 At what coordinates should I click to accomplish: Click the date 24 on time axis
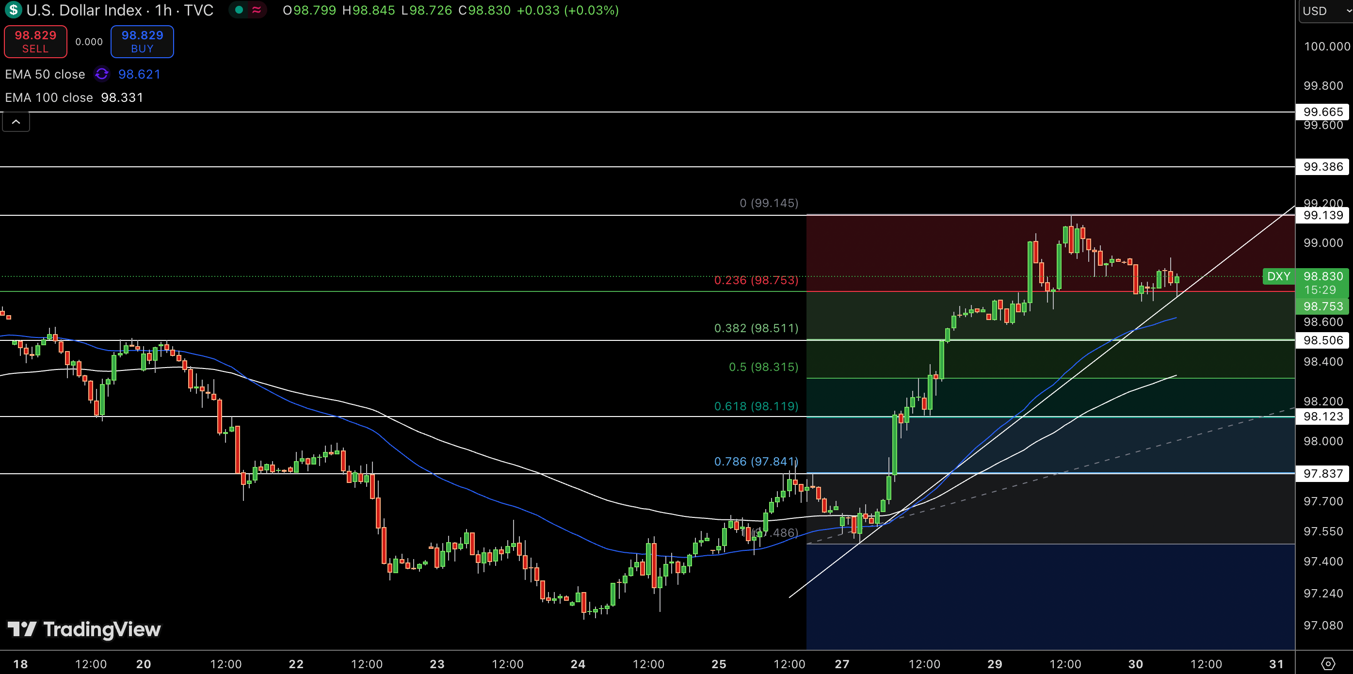578,664
